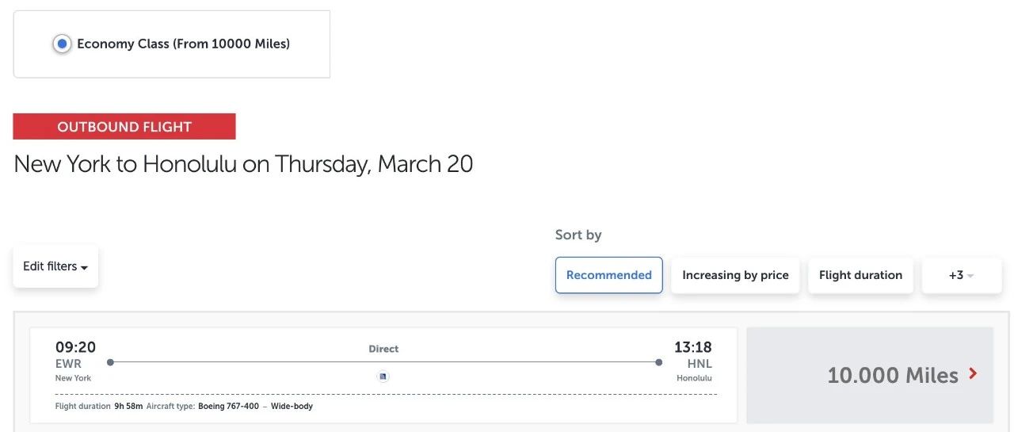The width and height of the screenshot is (1014, 432).
Task: Sort results by Flight duration
Action: (x=860, y=275)
